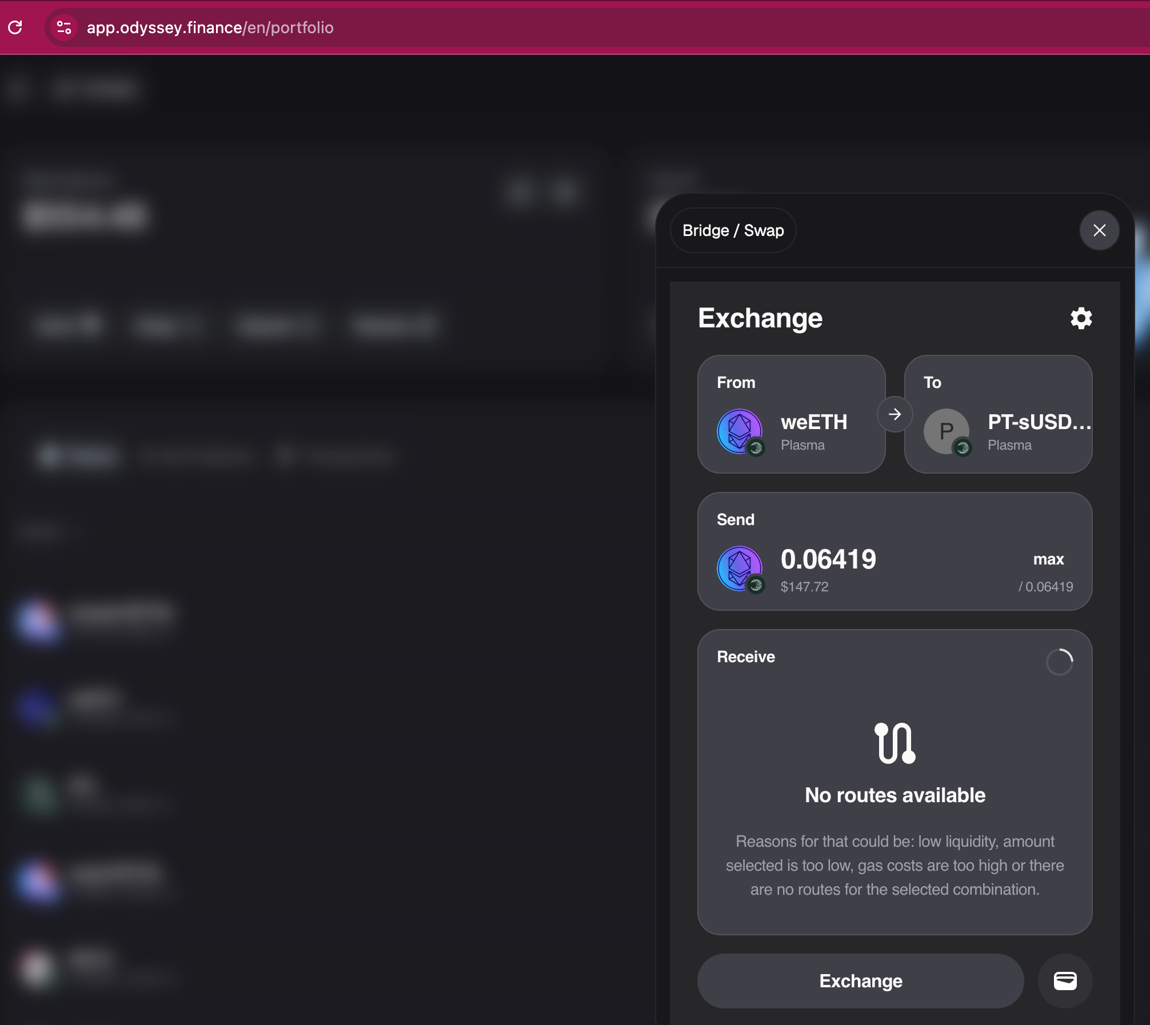Close the Bridge / Swap panel
Image resolution: width=1150 pixels, height=1025 pixels.
pyautogui.click(x=1099, y=230)
